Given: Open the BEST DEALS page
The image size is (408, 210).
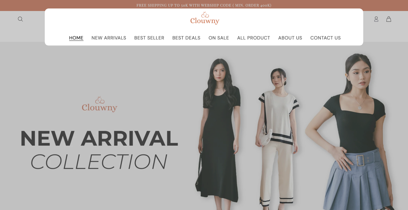Looking at the screenshot, I should [x=186, y=38].
